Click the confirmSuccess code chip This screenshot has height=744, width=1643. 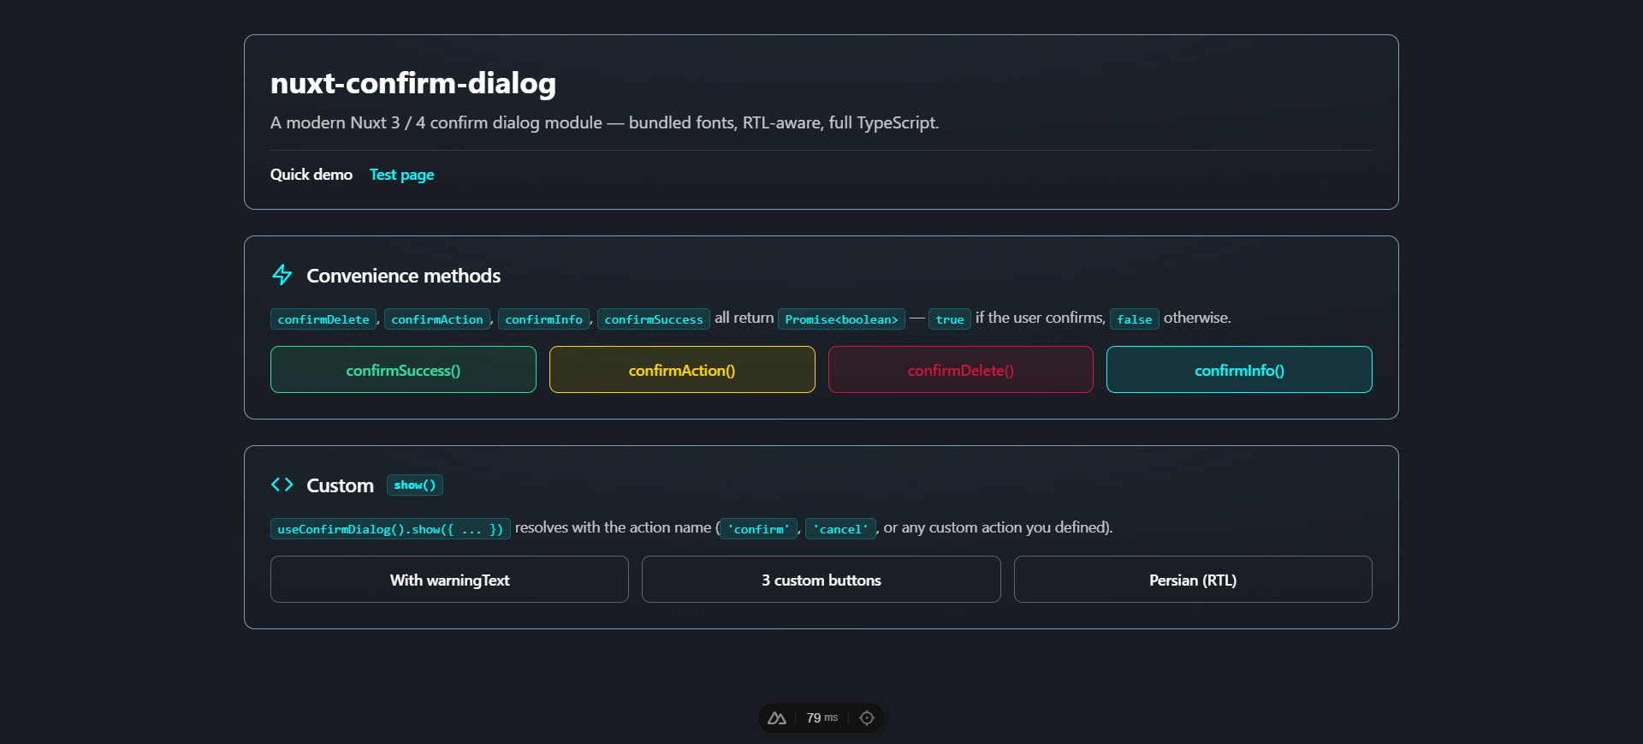(x=654, y=319)
